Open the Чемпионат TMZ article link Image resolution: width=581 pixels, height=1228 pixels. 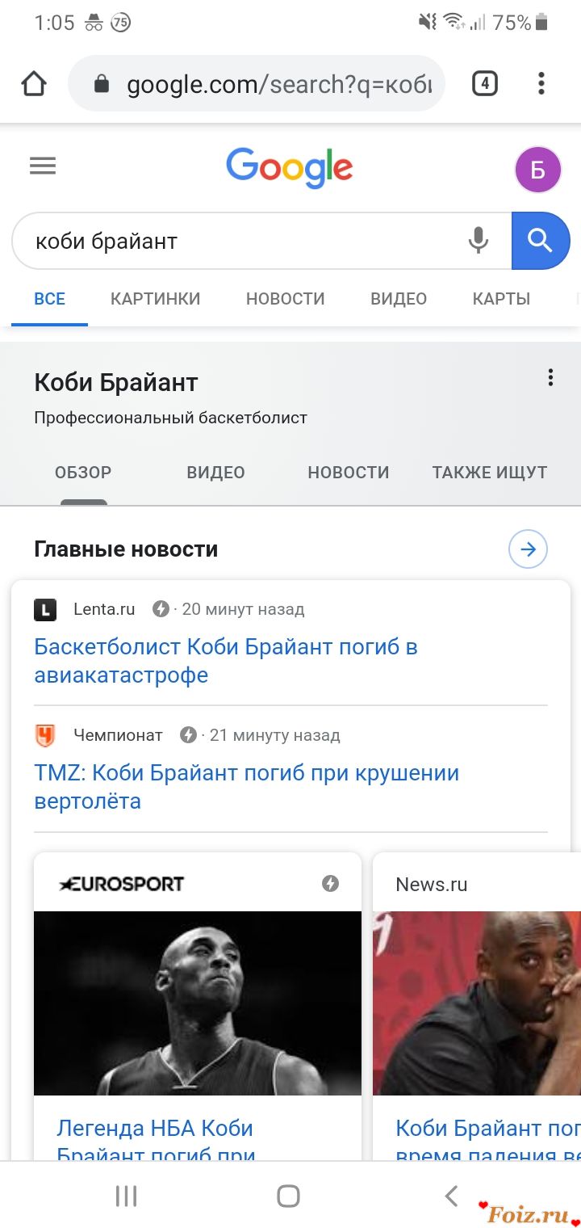[246, 787]
